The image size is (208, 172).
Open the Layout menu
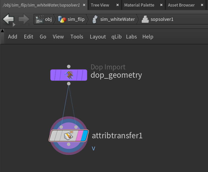98,37
